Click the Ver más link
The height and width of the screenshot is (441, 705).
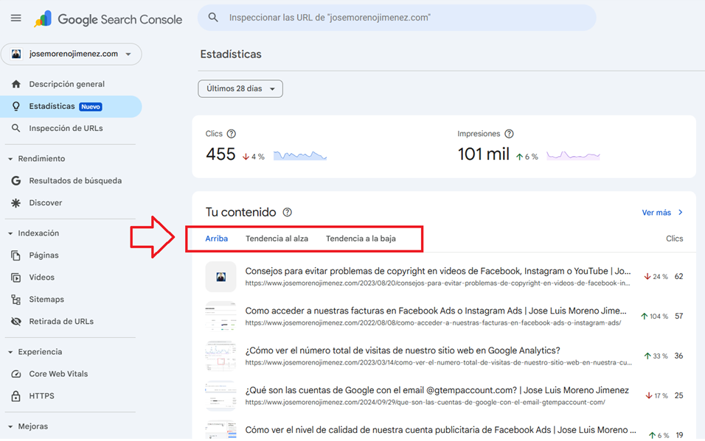point(662,213)
